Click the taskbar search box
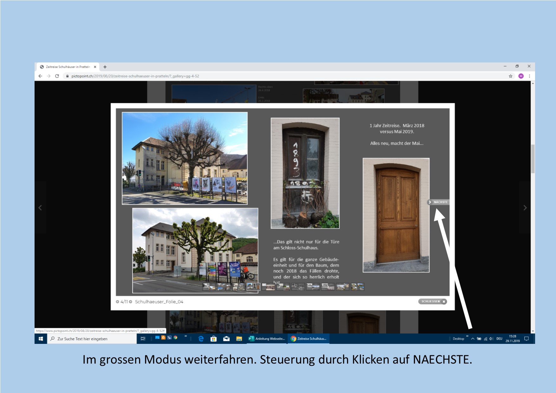The image size is (556, 393). point(92,339)
